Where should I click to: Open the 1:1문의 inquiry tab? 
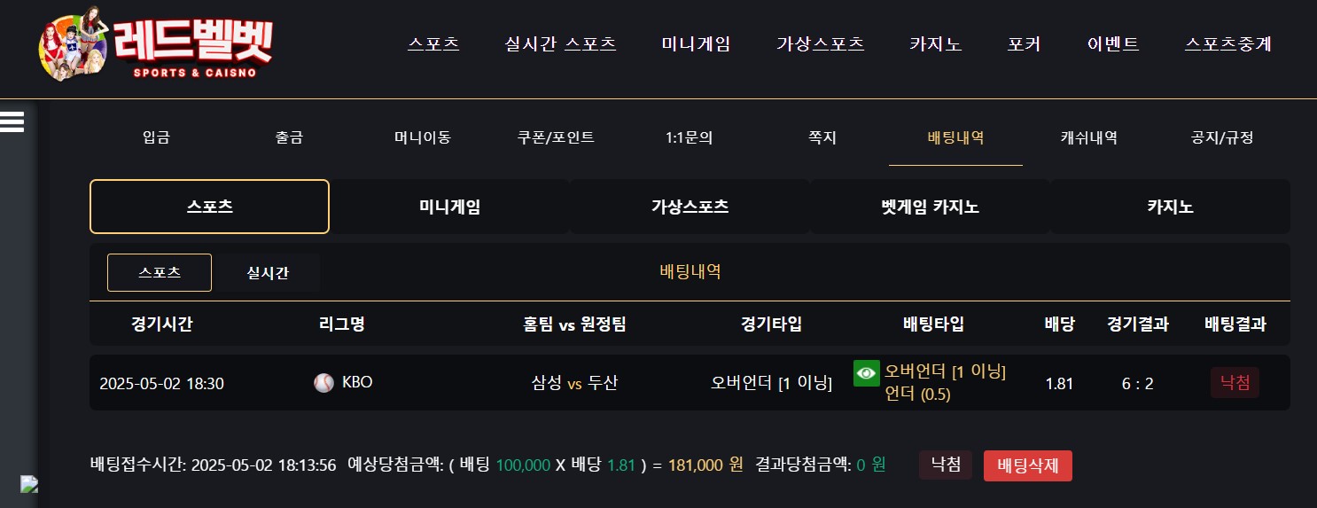pyautogui.click(x=689, y=138)
